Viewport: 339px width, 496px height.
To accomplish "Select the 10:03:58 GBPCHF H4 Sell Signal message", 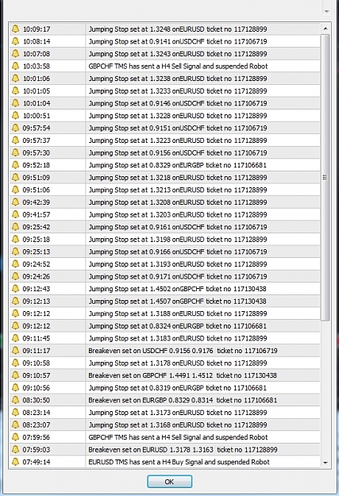I will pos(178,66).
